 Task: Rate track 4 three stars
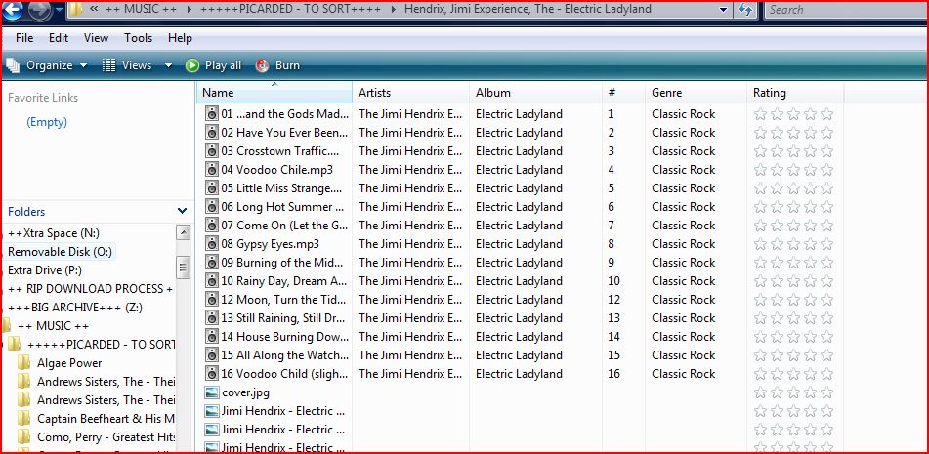(794, 170)
